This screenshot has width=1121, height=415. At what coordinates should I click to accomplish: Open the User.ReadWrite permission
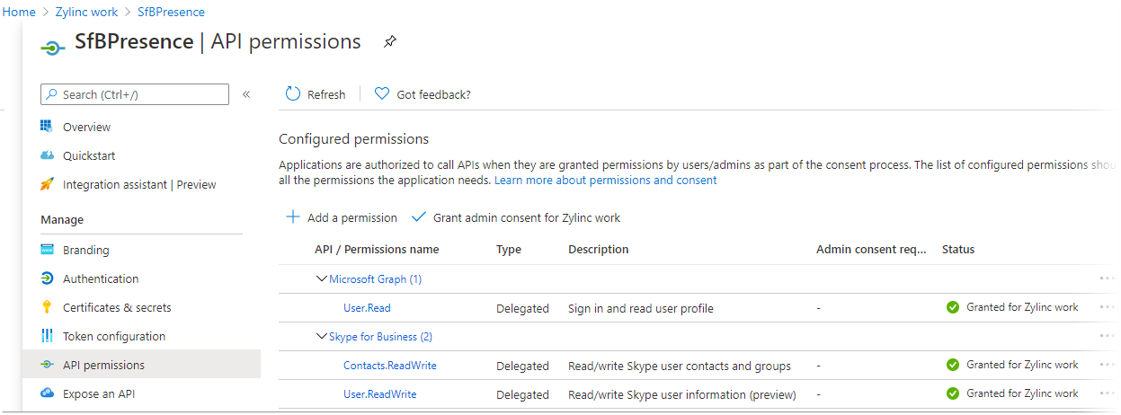point(380,394)
